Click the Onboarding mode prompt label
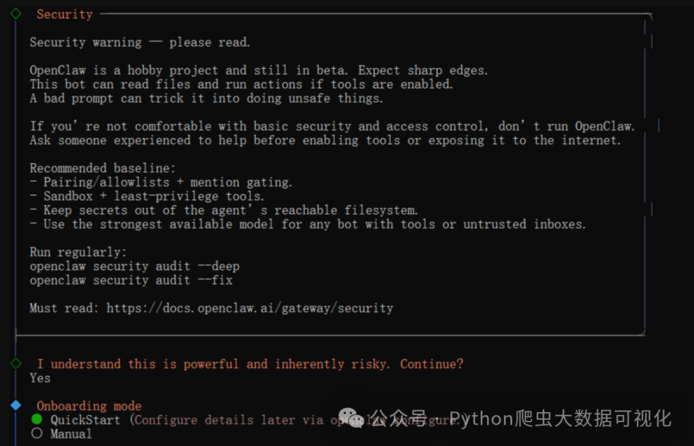 (x=89, y=406)
